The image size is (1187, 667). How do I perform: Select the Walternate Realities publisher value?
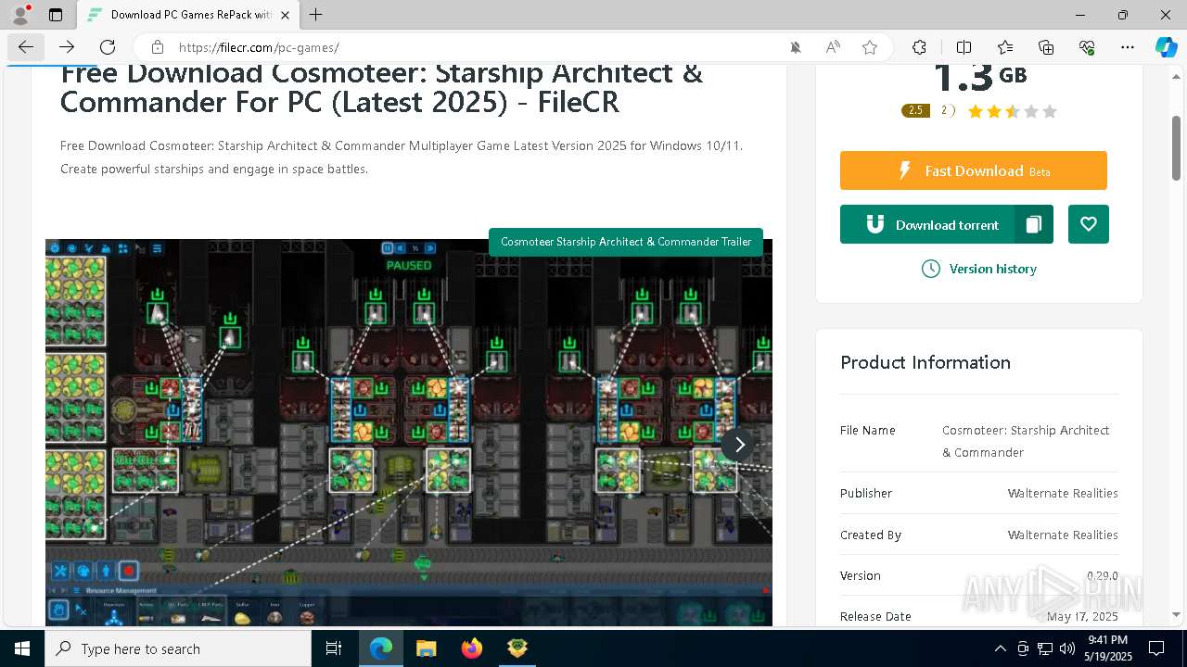[x=1063, y=493]
